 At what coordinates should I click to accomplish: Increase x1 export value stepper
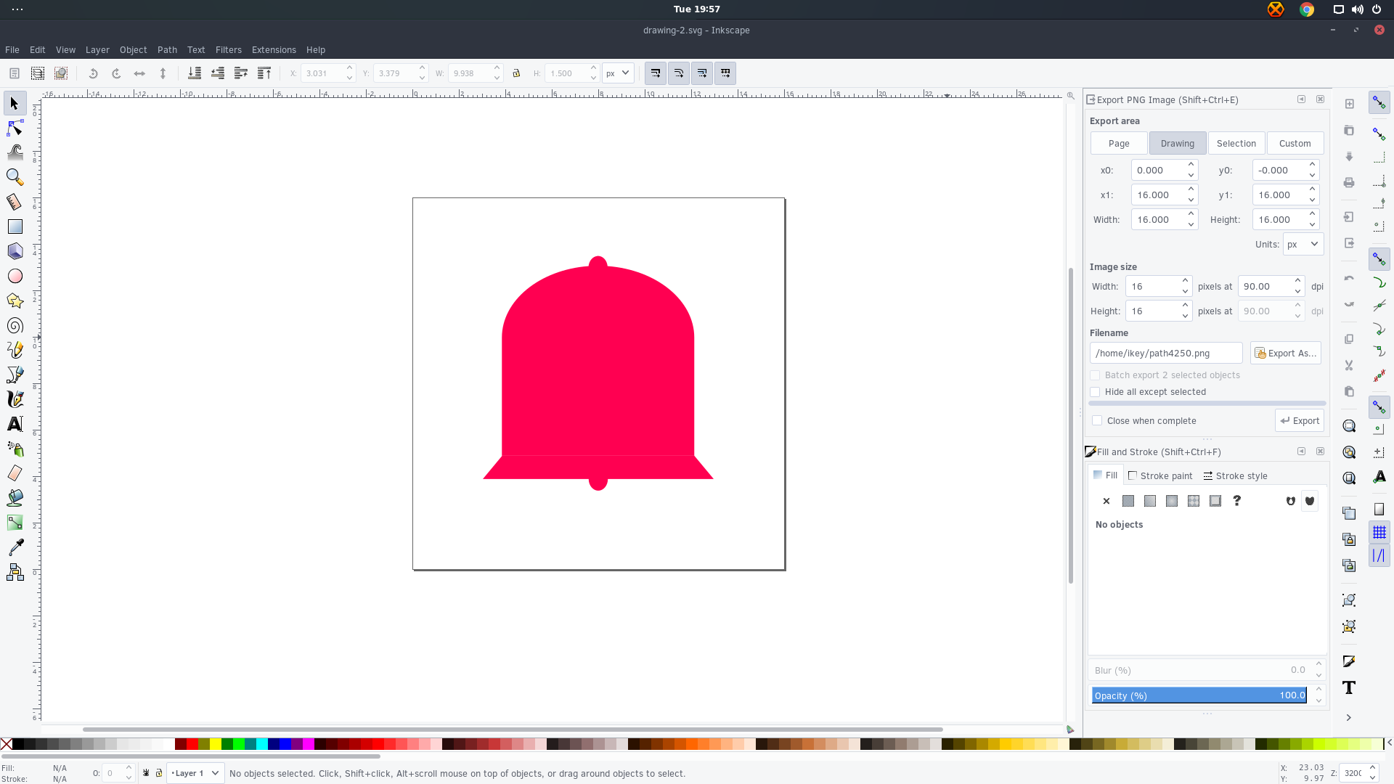[1191, 190]
